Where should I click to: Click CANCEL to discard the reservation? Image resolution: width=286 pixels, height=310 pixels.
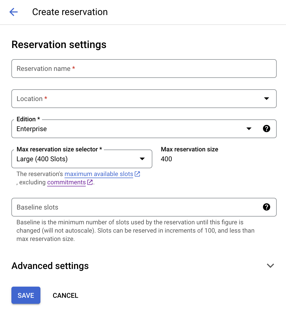pos(65,295)
